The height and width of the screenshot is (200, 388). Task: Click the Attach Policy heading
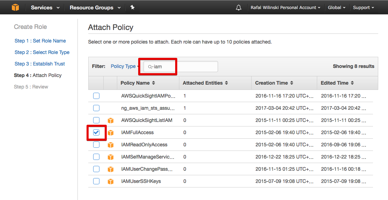(111, 27)
